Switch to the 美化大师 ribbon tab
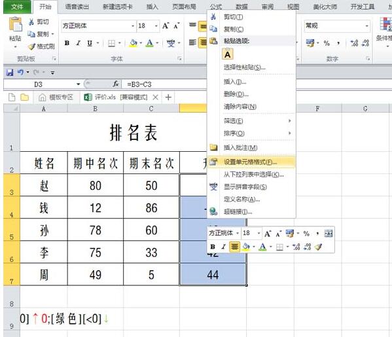The width and height of the screenshot is (392, 337). pyautogui.click(x=325, y=7)
